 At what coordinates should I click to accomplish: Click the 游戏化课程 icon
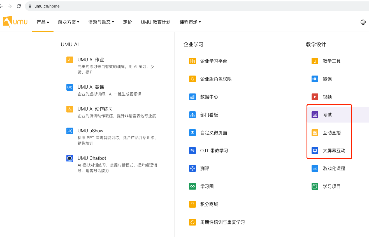pos(315,168)
